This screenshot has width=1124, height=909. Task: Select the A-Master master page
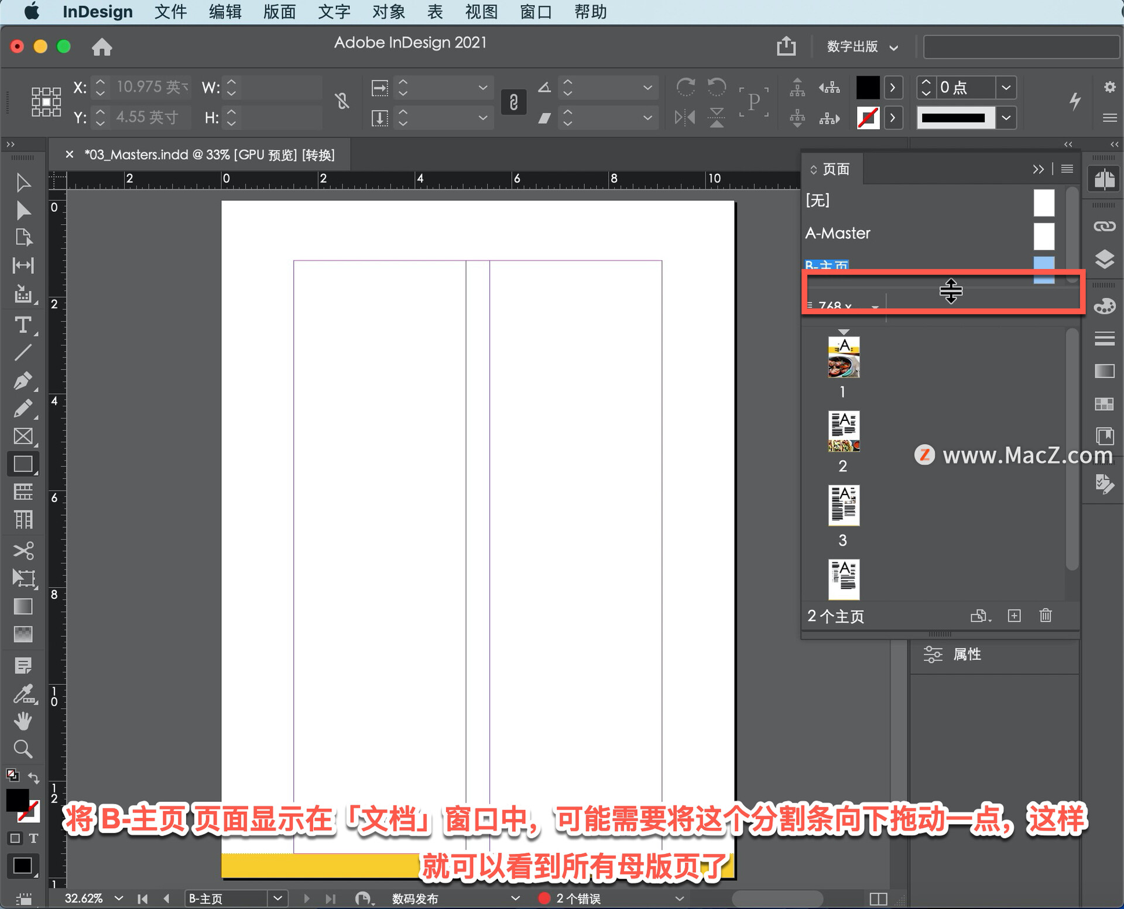pyautogui.click(x=838, y=233)
